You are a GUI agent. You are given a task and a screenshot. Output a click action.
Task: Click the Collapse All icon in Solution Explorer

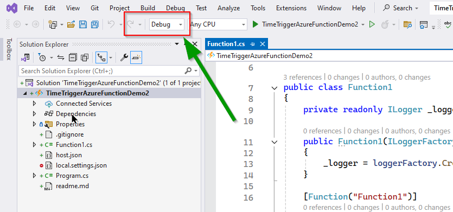point(73,58)
